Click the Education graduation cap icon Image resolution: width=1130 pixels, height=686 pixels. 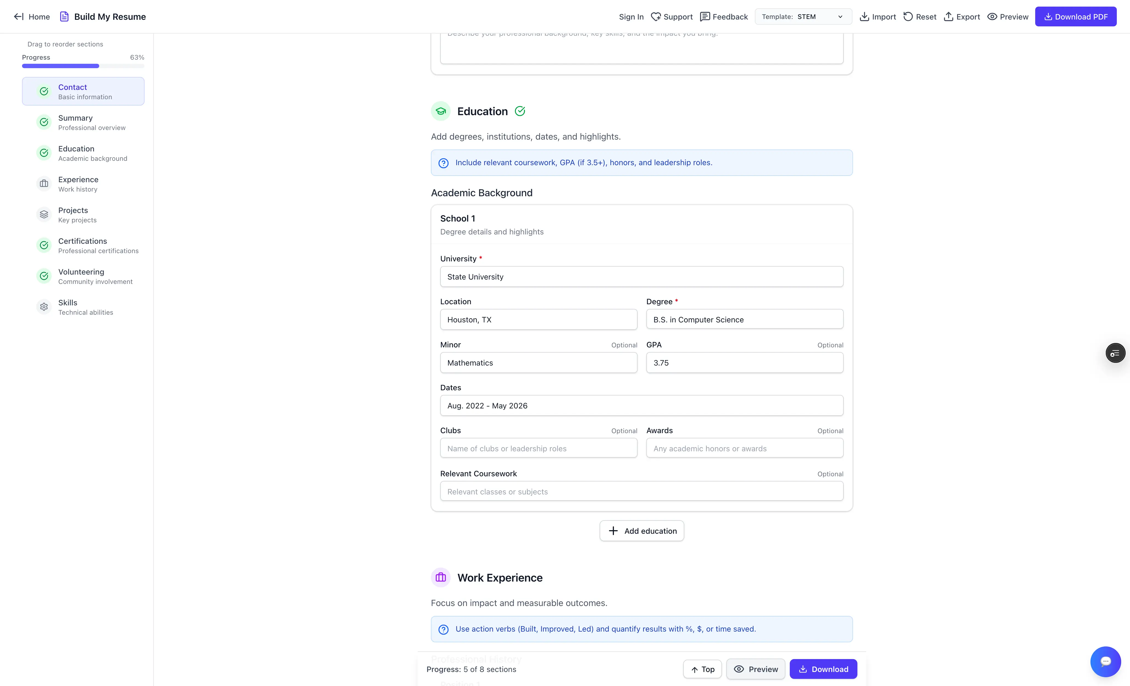coord(441,111)
